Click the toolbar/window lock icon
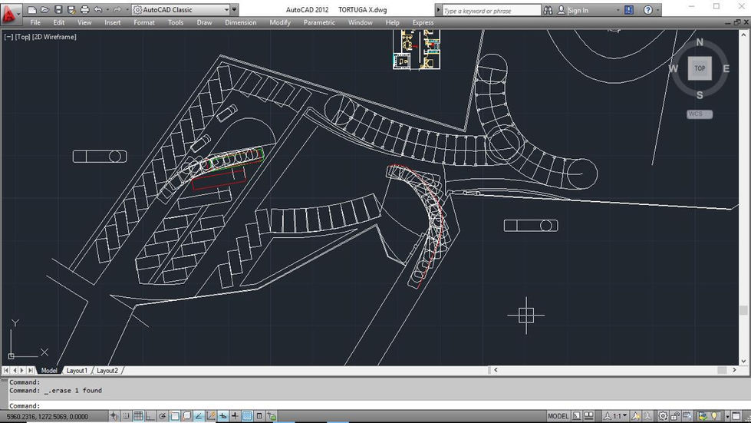751x423 pixels. 675,416
